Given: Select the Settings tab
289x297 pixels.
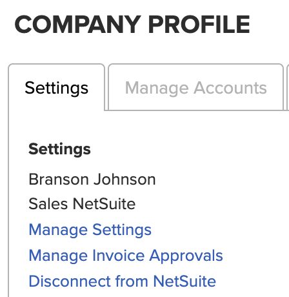Looking at the screenshot, I should pyautogui.click(x=56, y=87).
